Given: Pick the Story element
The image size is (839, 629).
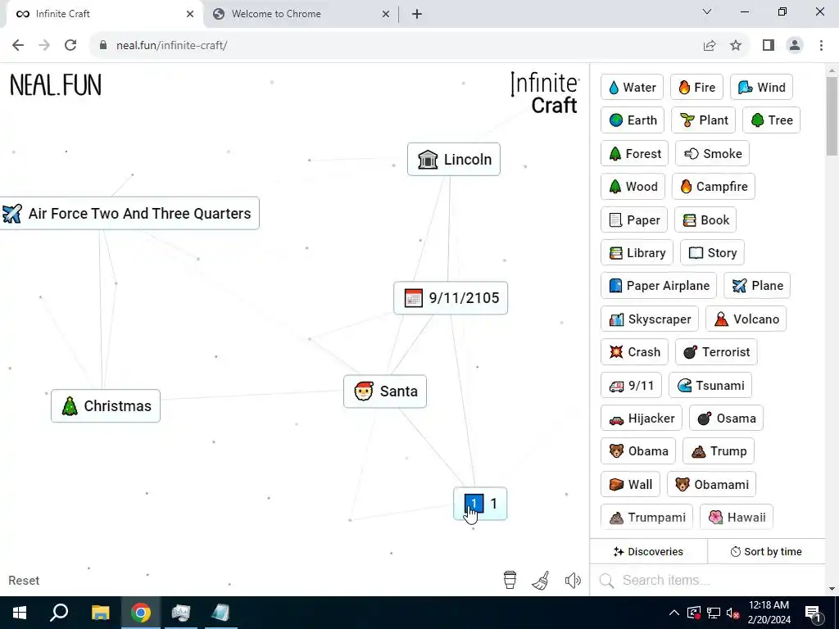Looking at the screenshot, I should 712,253.
